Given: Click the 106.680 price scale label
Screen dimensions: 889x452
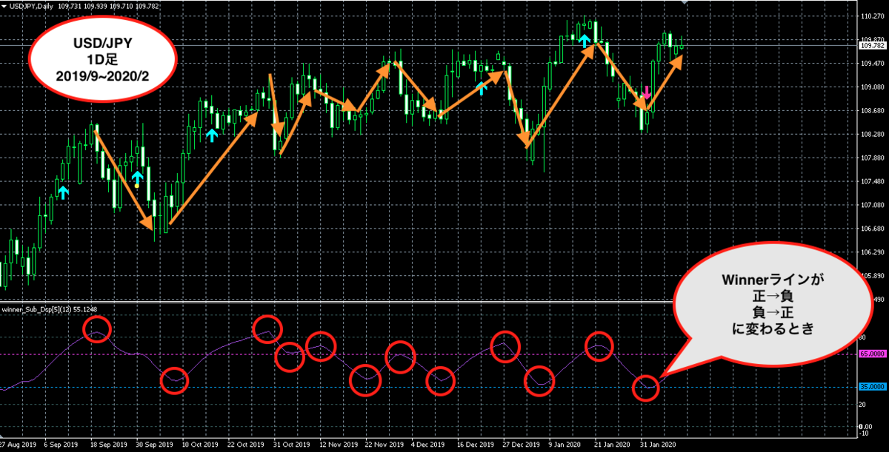Looking at the screenshot, I should point(871,229).
